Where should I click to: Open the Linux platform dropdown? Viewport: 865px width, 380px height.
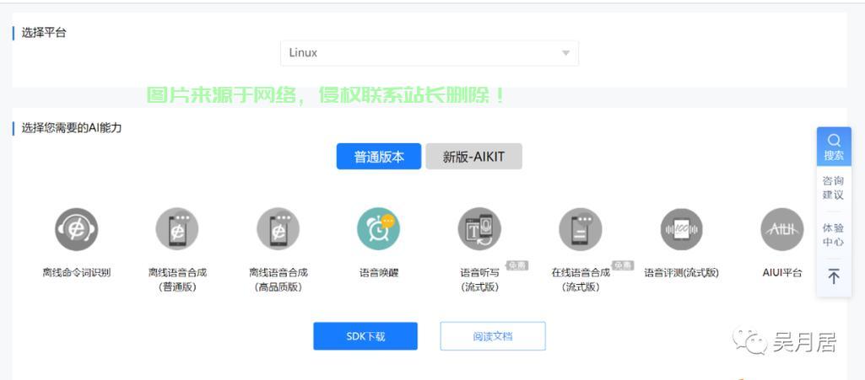tap(429, 53)
